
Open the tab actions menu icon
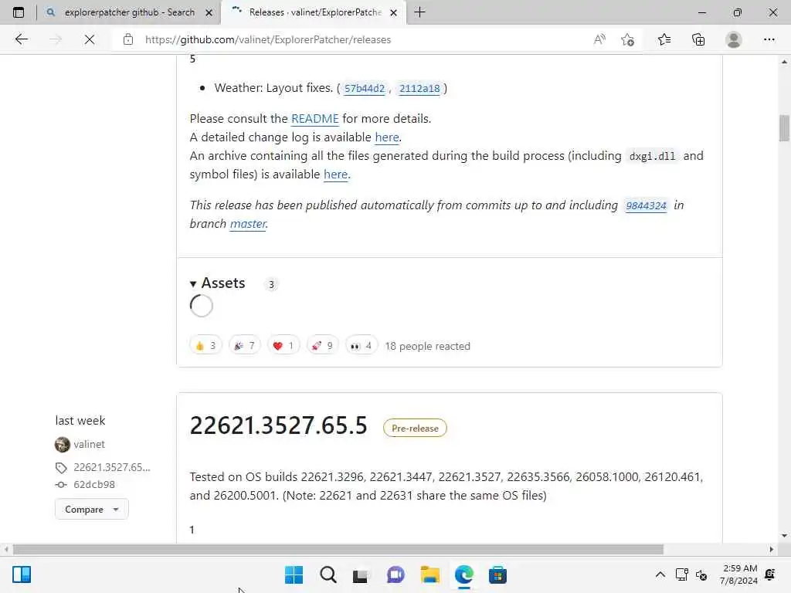[19, 12]
